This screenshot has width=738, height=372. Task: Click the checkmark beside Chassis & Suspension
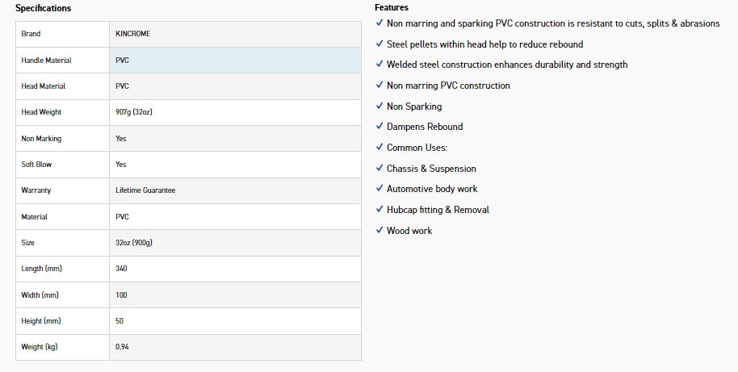point(379,168)
